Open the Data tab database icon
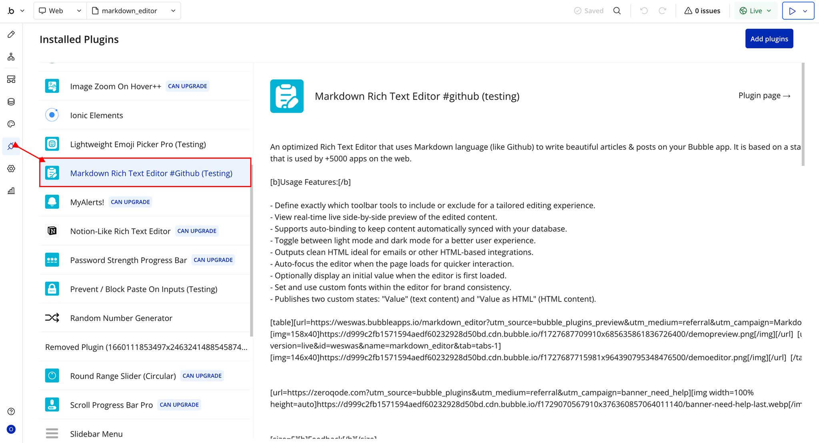Viewport: 819px width, 443px height. (11, 102)
